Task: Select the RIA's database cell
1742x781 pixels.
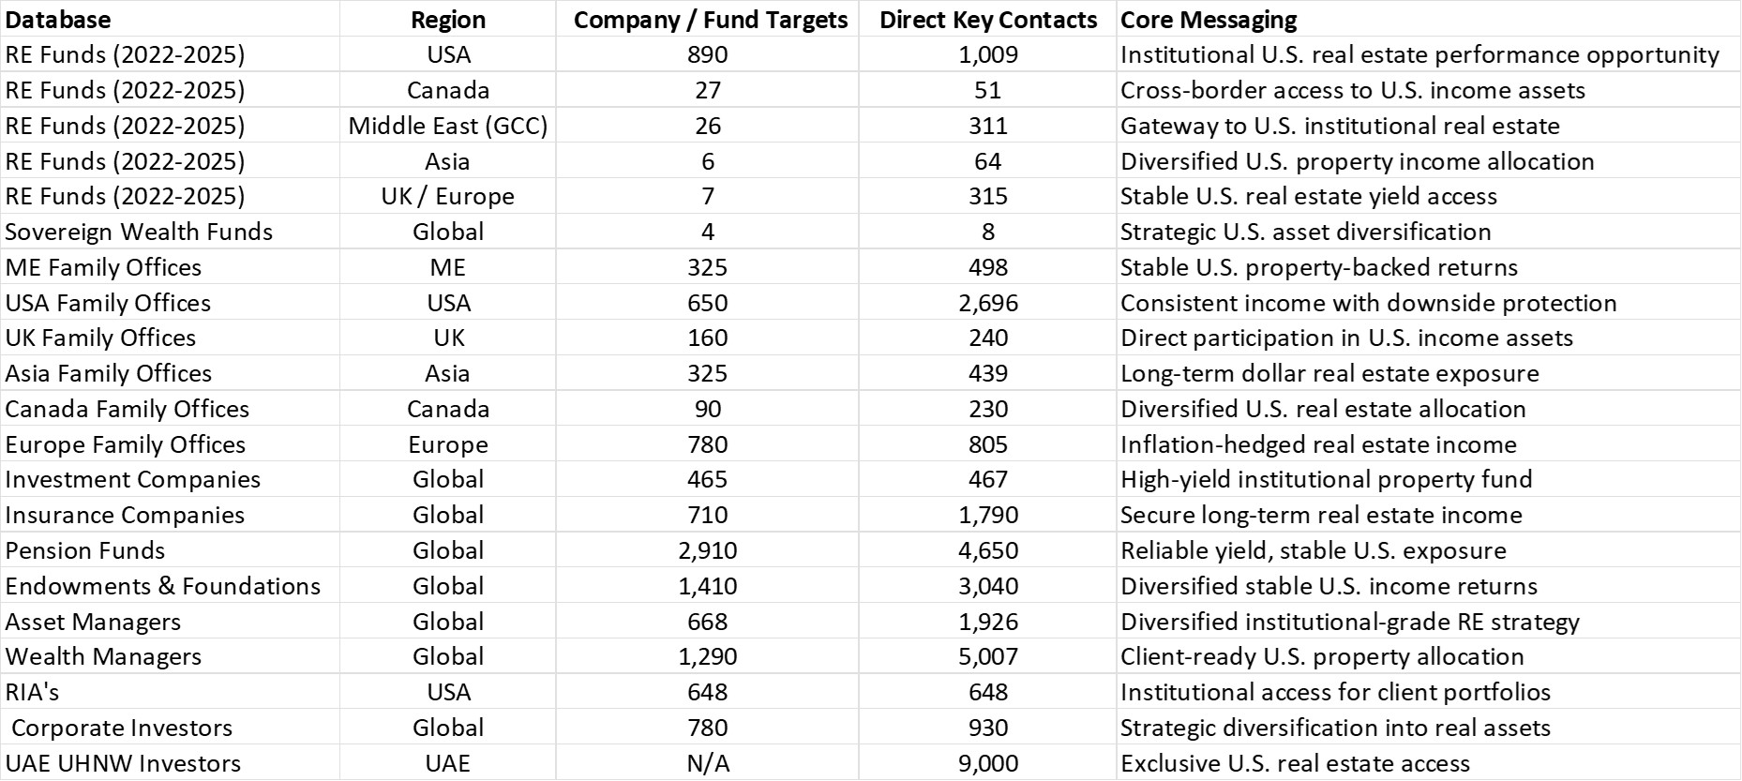Action: pos(33,692)
